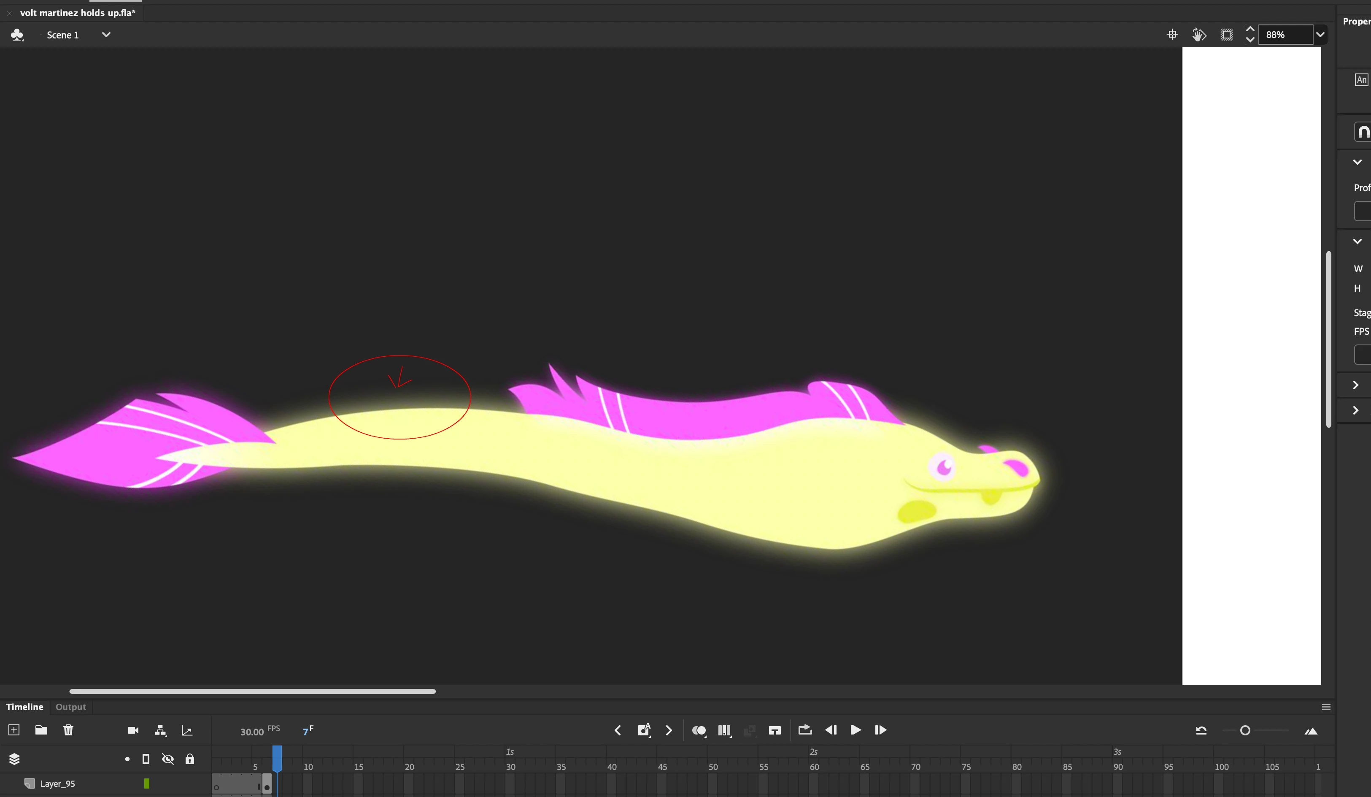This screenshot has height=797, width=1371.
Task: Click the Onion Skin icon
Action: click(x=699, y=730)
